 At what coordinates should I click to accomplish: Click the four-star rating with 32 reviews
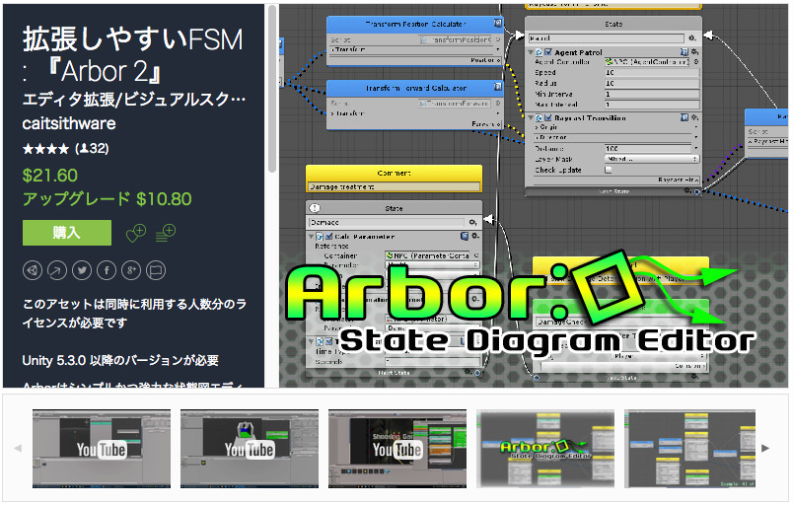pyautogui.click(x=66, y=149)
